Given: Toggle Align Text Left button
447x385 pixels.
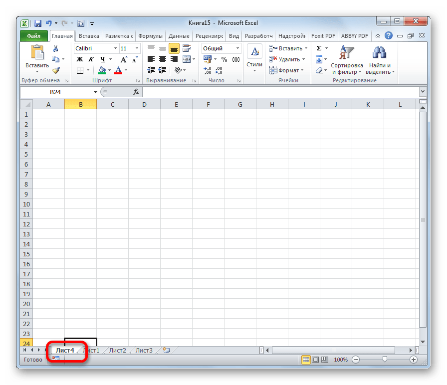Looking at the screenshot, I should tap(151, 59).
